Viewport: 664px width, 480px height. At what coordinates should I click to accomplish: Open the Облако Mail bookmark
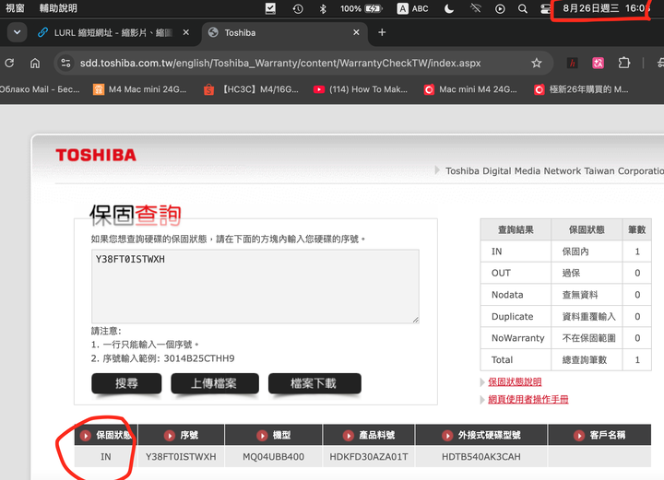click(x=40, y=89)
